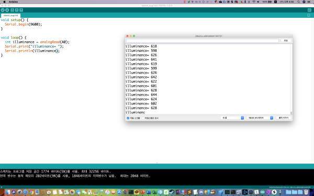Click the output line 'illuminance= 599'
The width and height of the screenshot is (314, 196).
coord(141,68)
